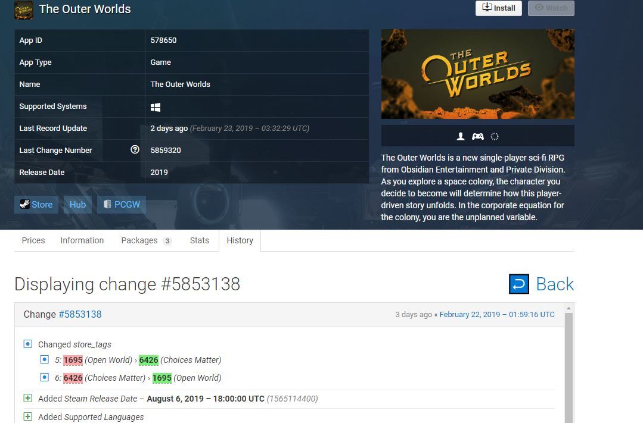The height and width of the screenshot is (423, 643).
Task: Click the Windows supported system icon
Action: pos(156,107)
